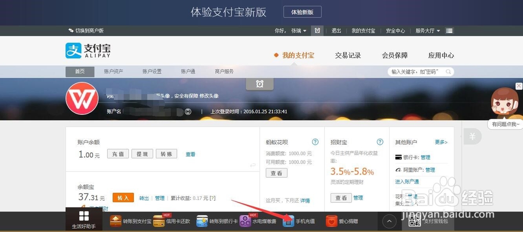Click 更多 link in 其他账户
The height and width of the screenshot is (232, 523).
click(441, 142)
